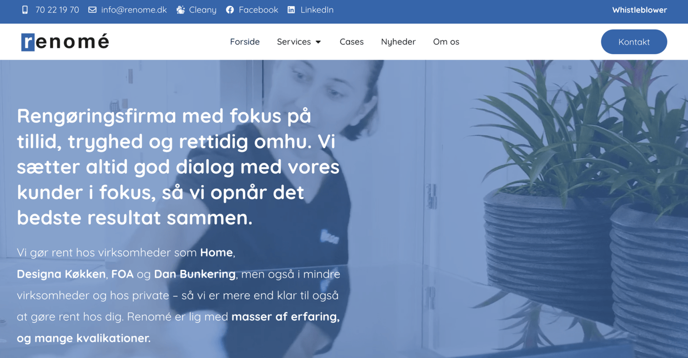Open the Whistleblower link
Viewport: 688px width, 358px height.
tap(639, 10)
